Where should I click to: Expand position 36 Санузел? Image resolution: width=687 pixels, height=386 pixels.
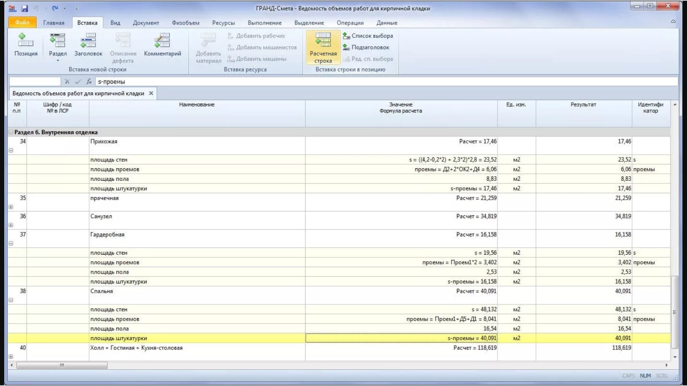click(11, 225)
